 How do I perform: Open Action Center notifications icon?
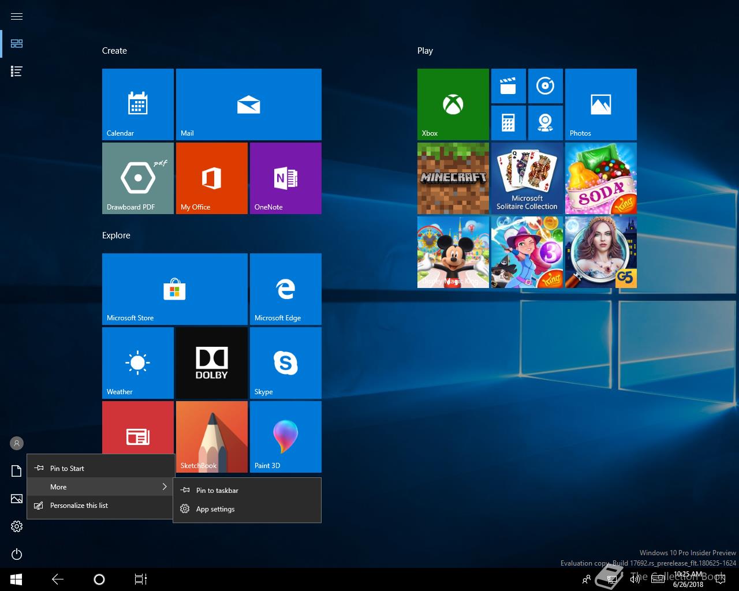[721, 579]
